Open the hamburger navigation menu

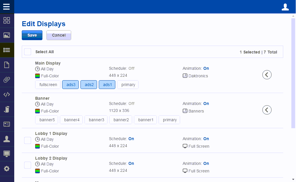(x=7, y=6)
